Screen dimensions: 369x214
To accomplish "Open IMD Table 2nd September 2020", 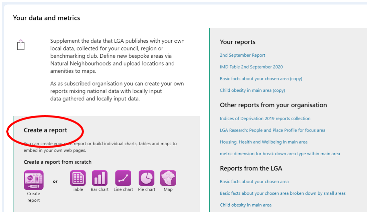I will coord(251,67).
